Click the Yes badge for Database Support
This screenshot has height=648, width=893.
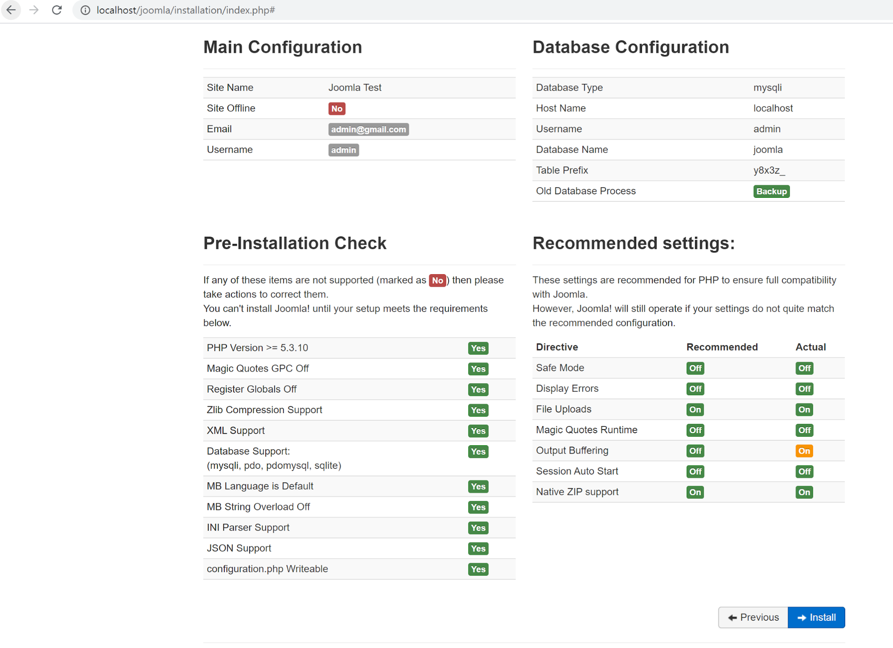(478, 452)
